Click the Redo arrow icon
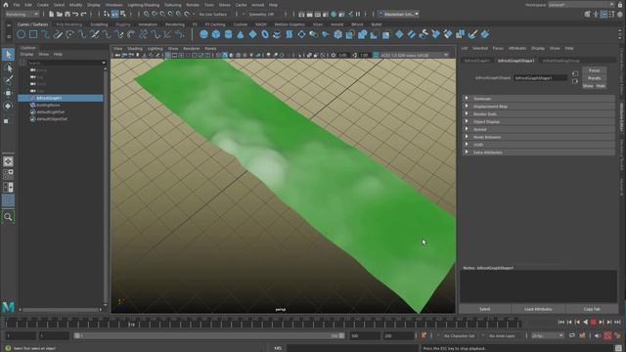626x352 pixels. (83, 14)
